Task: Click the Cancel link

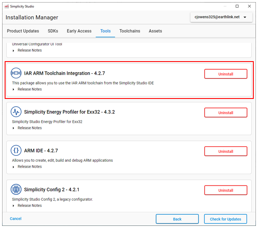Action: (x=16, y=219)
